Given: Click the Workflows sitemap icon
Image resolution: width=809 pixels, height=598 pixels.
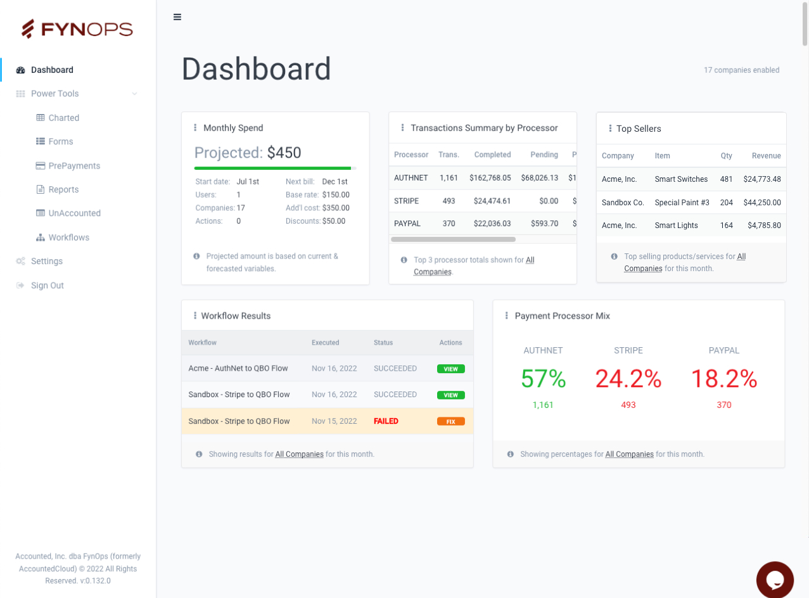Looking at the screenshot, I should click(41, 238).
